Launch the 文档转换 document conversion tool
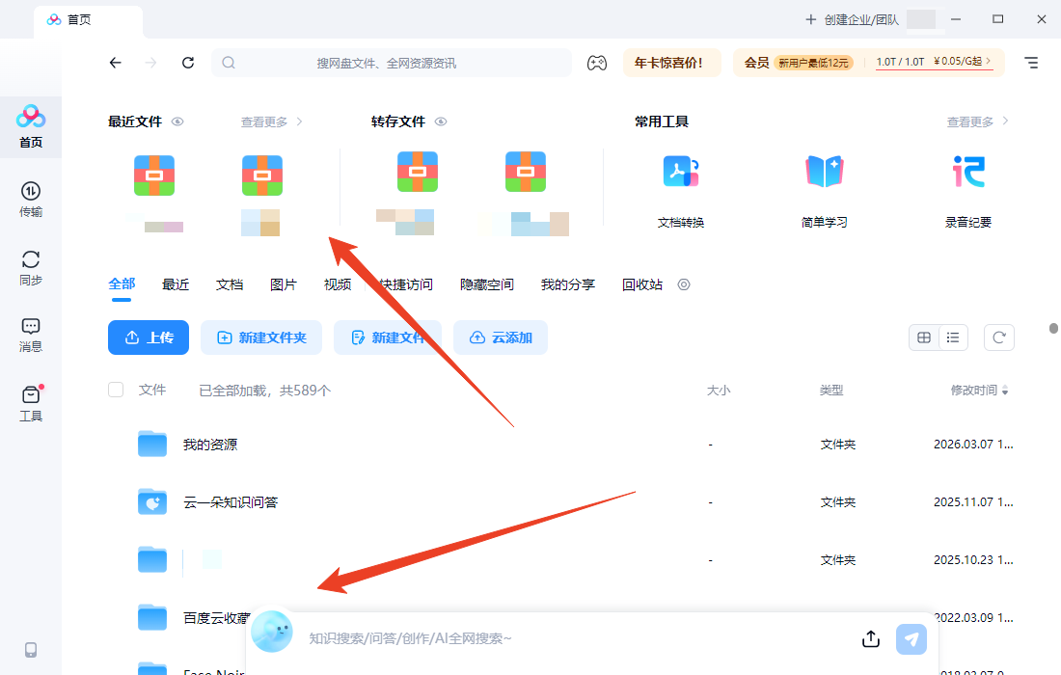This screenshot has width=1061, height=675. (x=680, y=183)
